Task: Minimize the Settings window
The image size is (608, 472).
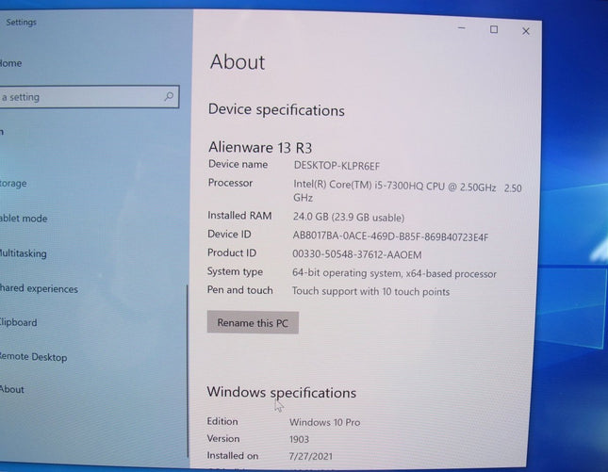Action: pos(462,28)
